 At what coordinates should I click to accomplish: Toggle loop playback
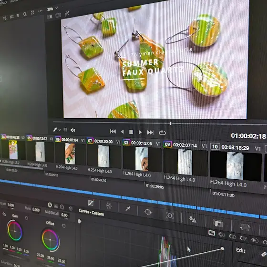[x=162, y=133]
